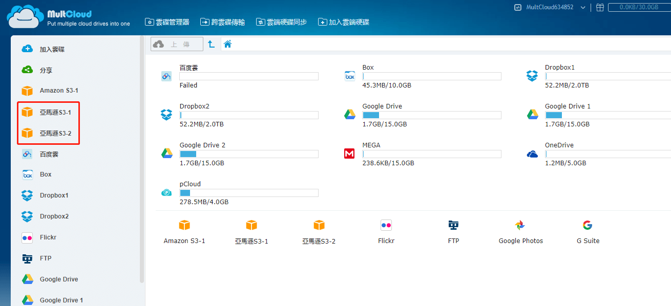
Task: Go to home folder icon
Action: (x=228, y=44)
